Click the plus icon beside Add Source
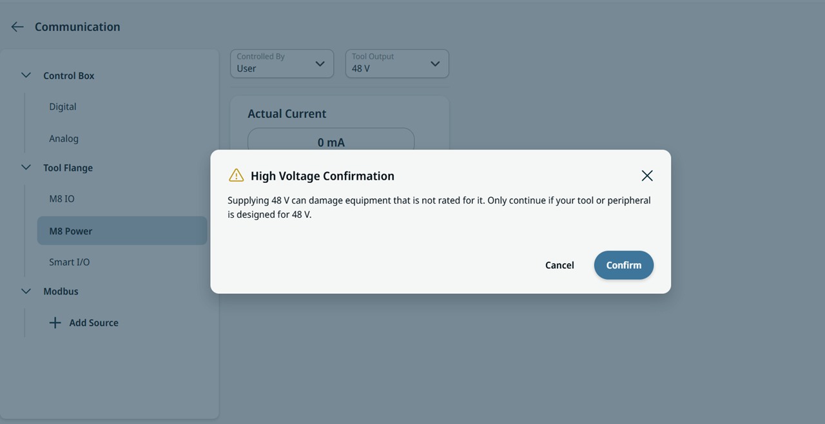The image size is (825, 424). coord(55,323)
